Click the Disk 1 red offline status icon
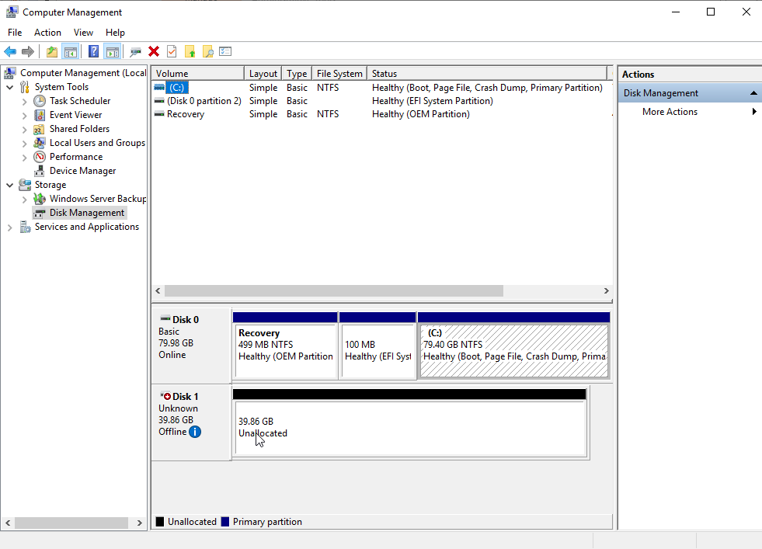This screenshot has height=549, width=762. 165,397
